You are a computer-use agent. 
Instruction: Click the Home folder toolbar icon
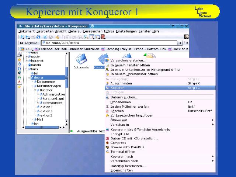click(38, 37)
